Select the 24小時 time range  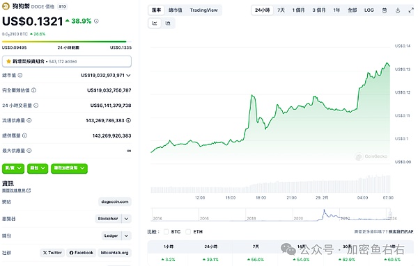tap(263, 10)
